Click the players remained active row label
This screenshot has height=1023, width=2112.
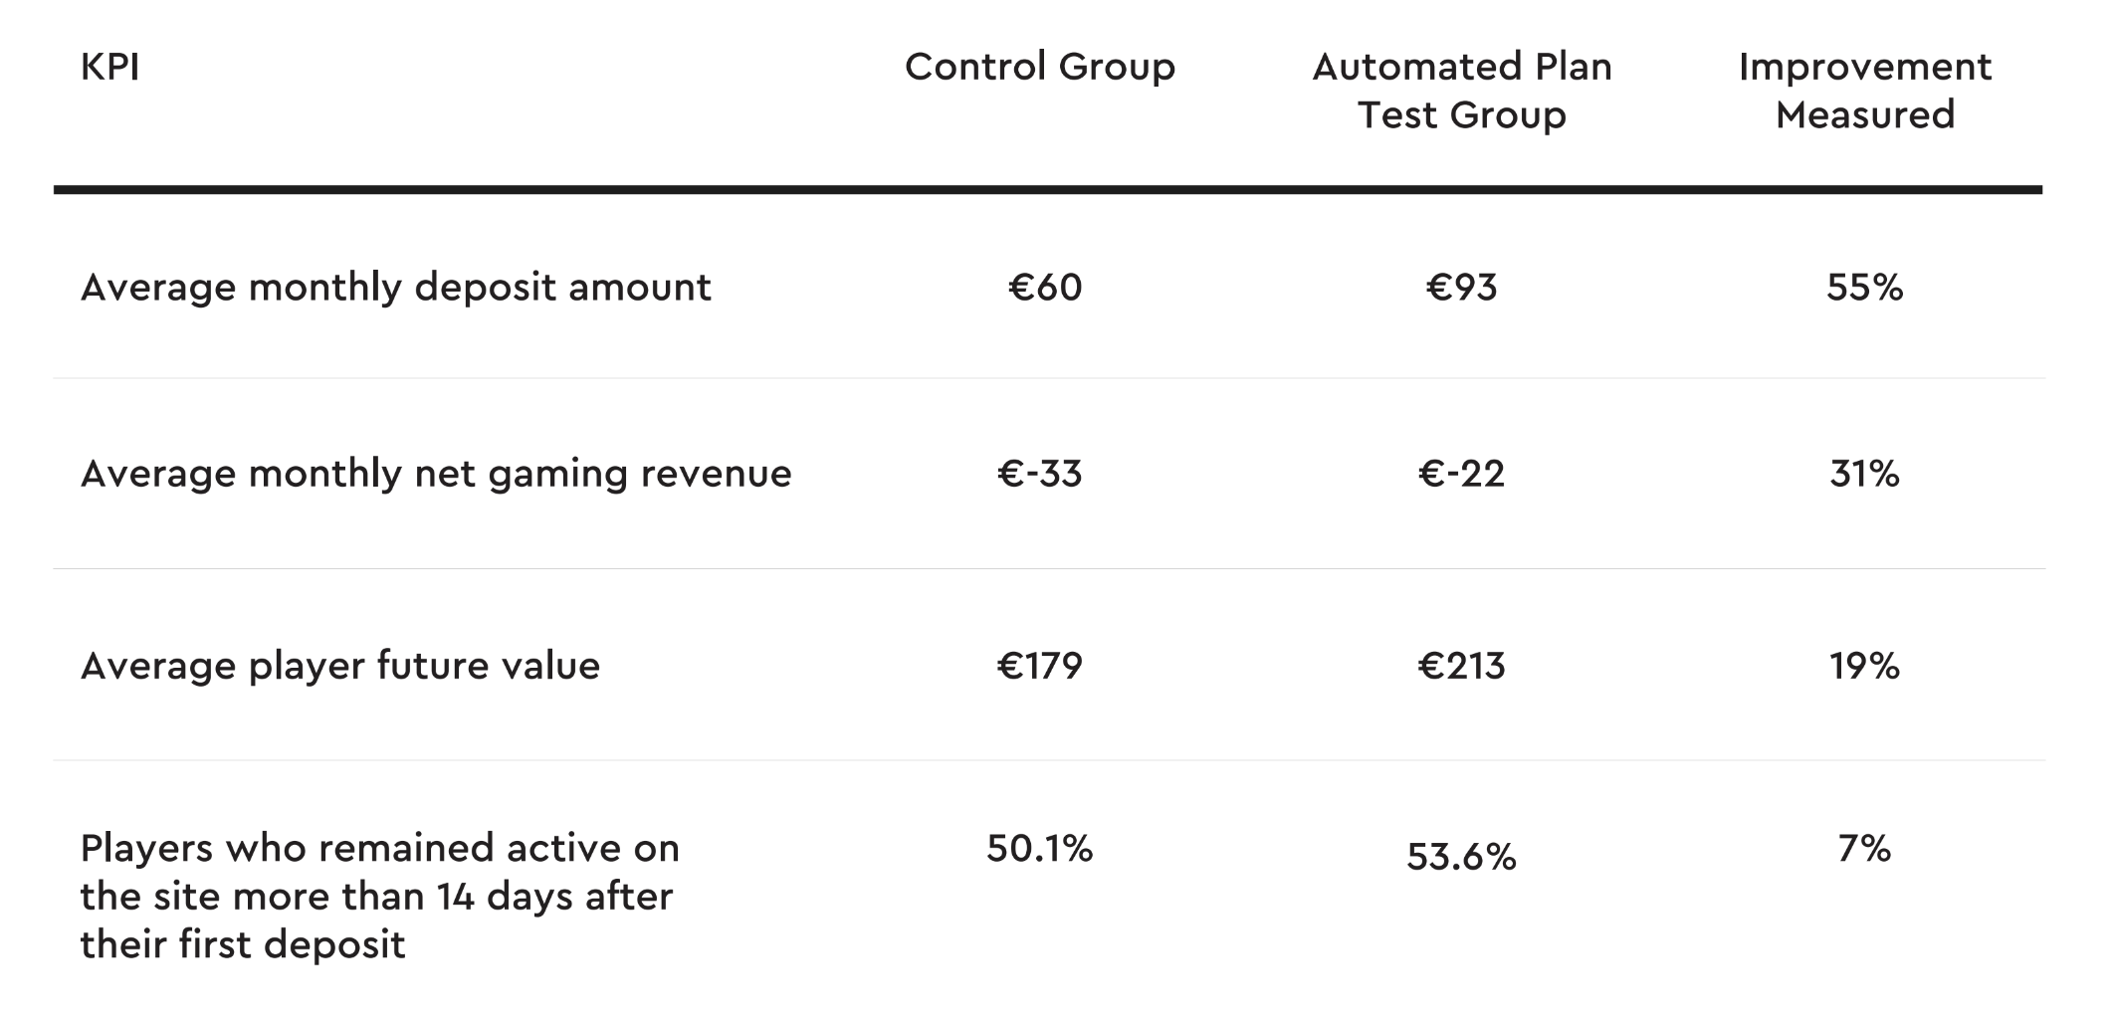380,897
